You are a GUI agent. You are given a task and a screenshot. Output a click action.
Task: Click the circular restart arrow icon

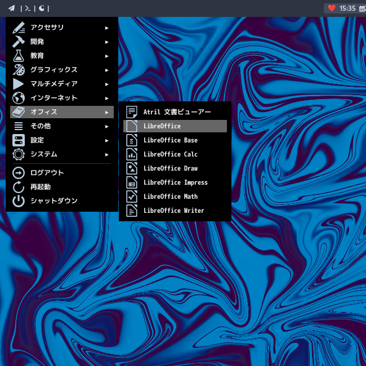(x=19, y=187)
